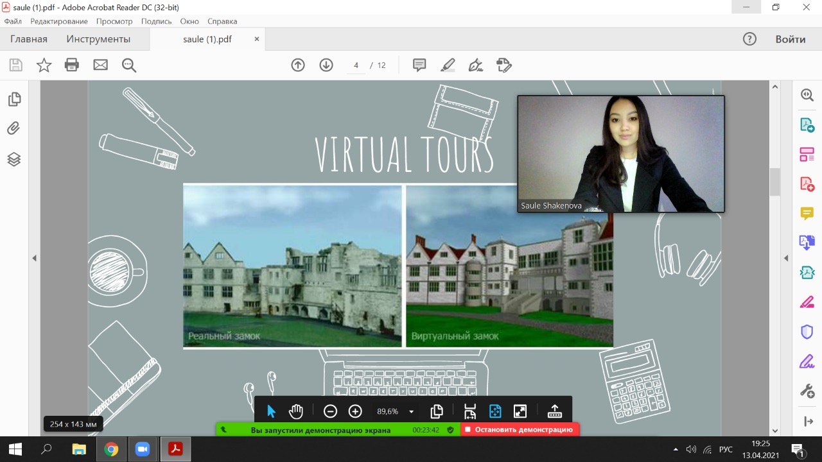Screen dimensions: 822x462
Task: Click the page display icon after the zoom value
Action: pos(437,411)
